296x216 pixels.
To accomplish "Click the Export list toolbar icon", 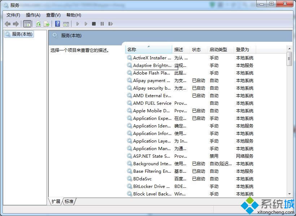I will point(47,24).
